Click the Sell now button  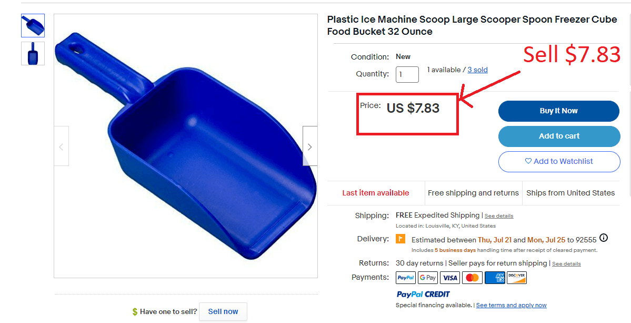pyautogui.click(x=223, y=311)
